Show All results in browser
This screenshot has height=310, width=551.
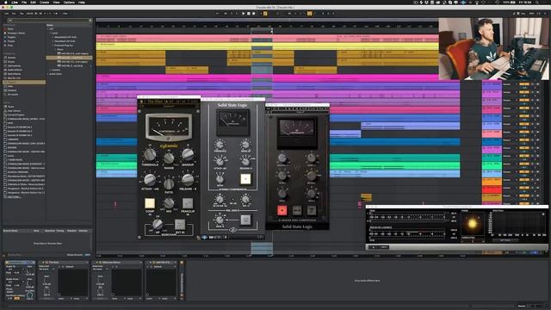13,95
